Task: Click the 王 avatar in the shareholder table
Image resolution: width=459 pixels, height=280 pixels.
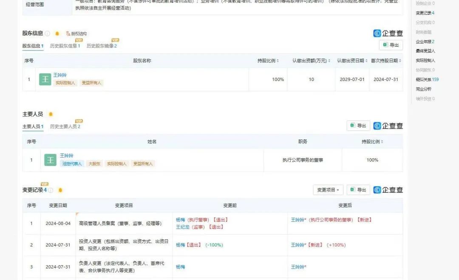Action: [45, 79]
